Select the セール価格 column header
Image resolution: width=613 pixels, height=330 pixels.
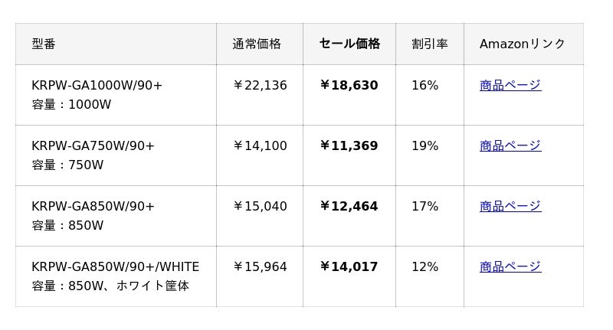pyautogui.click(x=349, y=44)
